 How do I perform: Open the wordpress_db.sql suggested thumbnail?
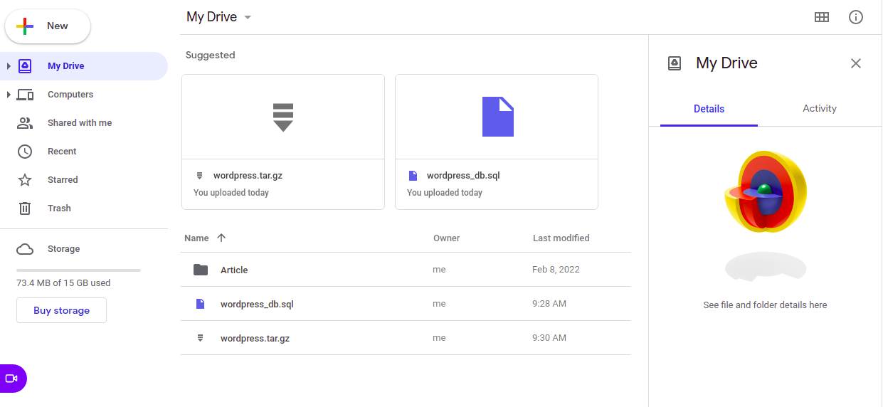[x=497, y=117]
